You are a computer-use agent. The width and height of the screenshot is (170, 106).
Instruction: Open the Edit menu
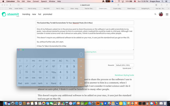click(x=23, y=1)
